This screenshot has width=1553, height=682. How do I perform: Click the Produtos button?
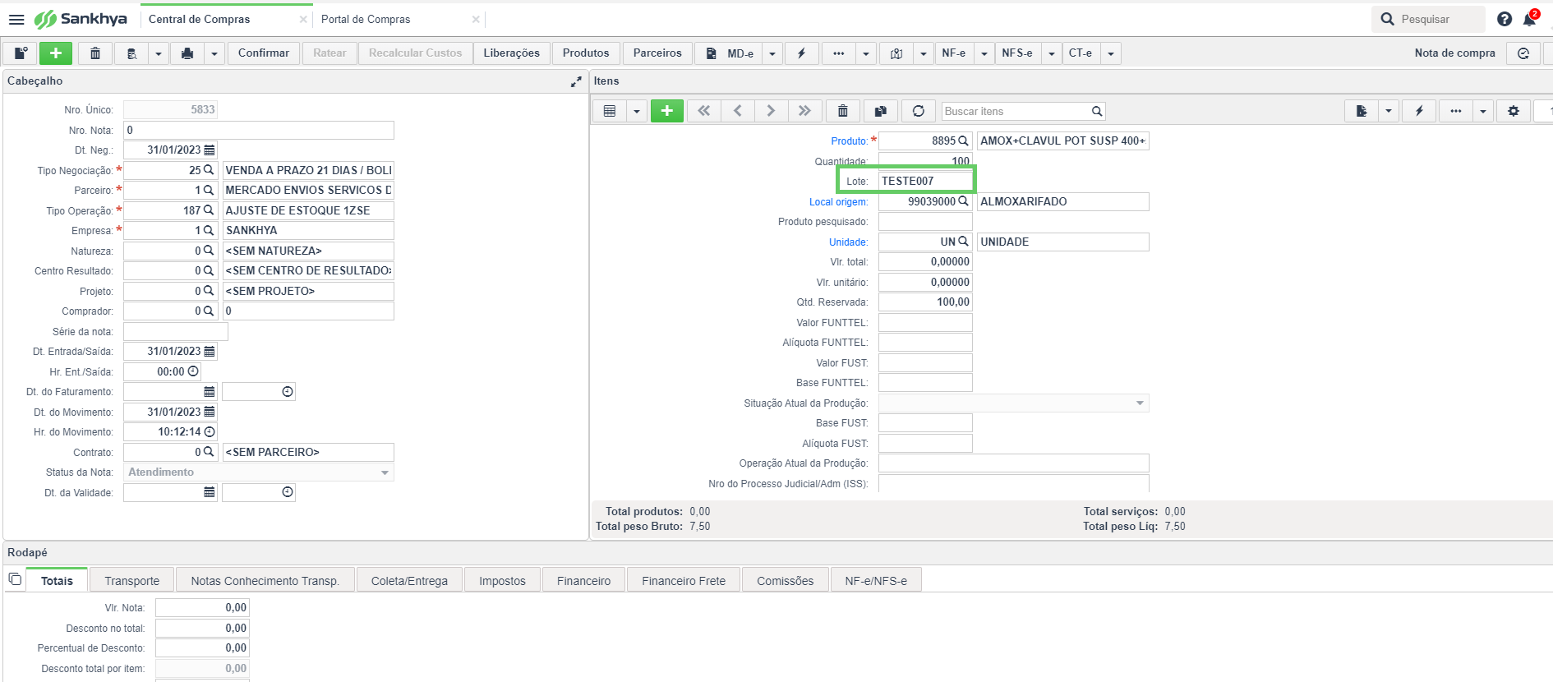click(586, 53)
